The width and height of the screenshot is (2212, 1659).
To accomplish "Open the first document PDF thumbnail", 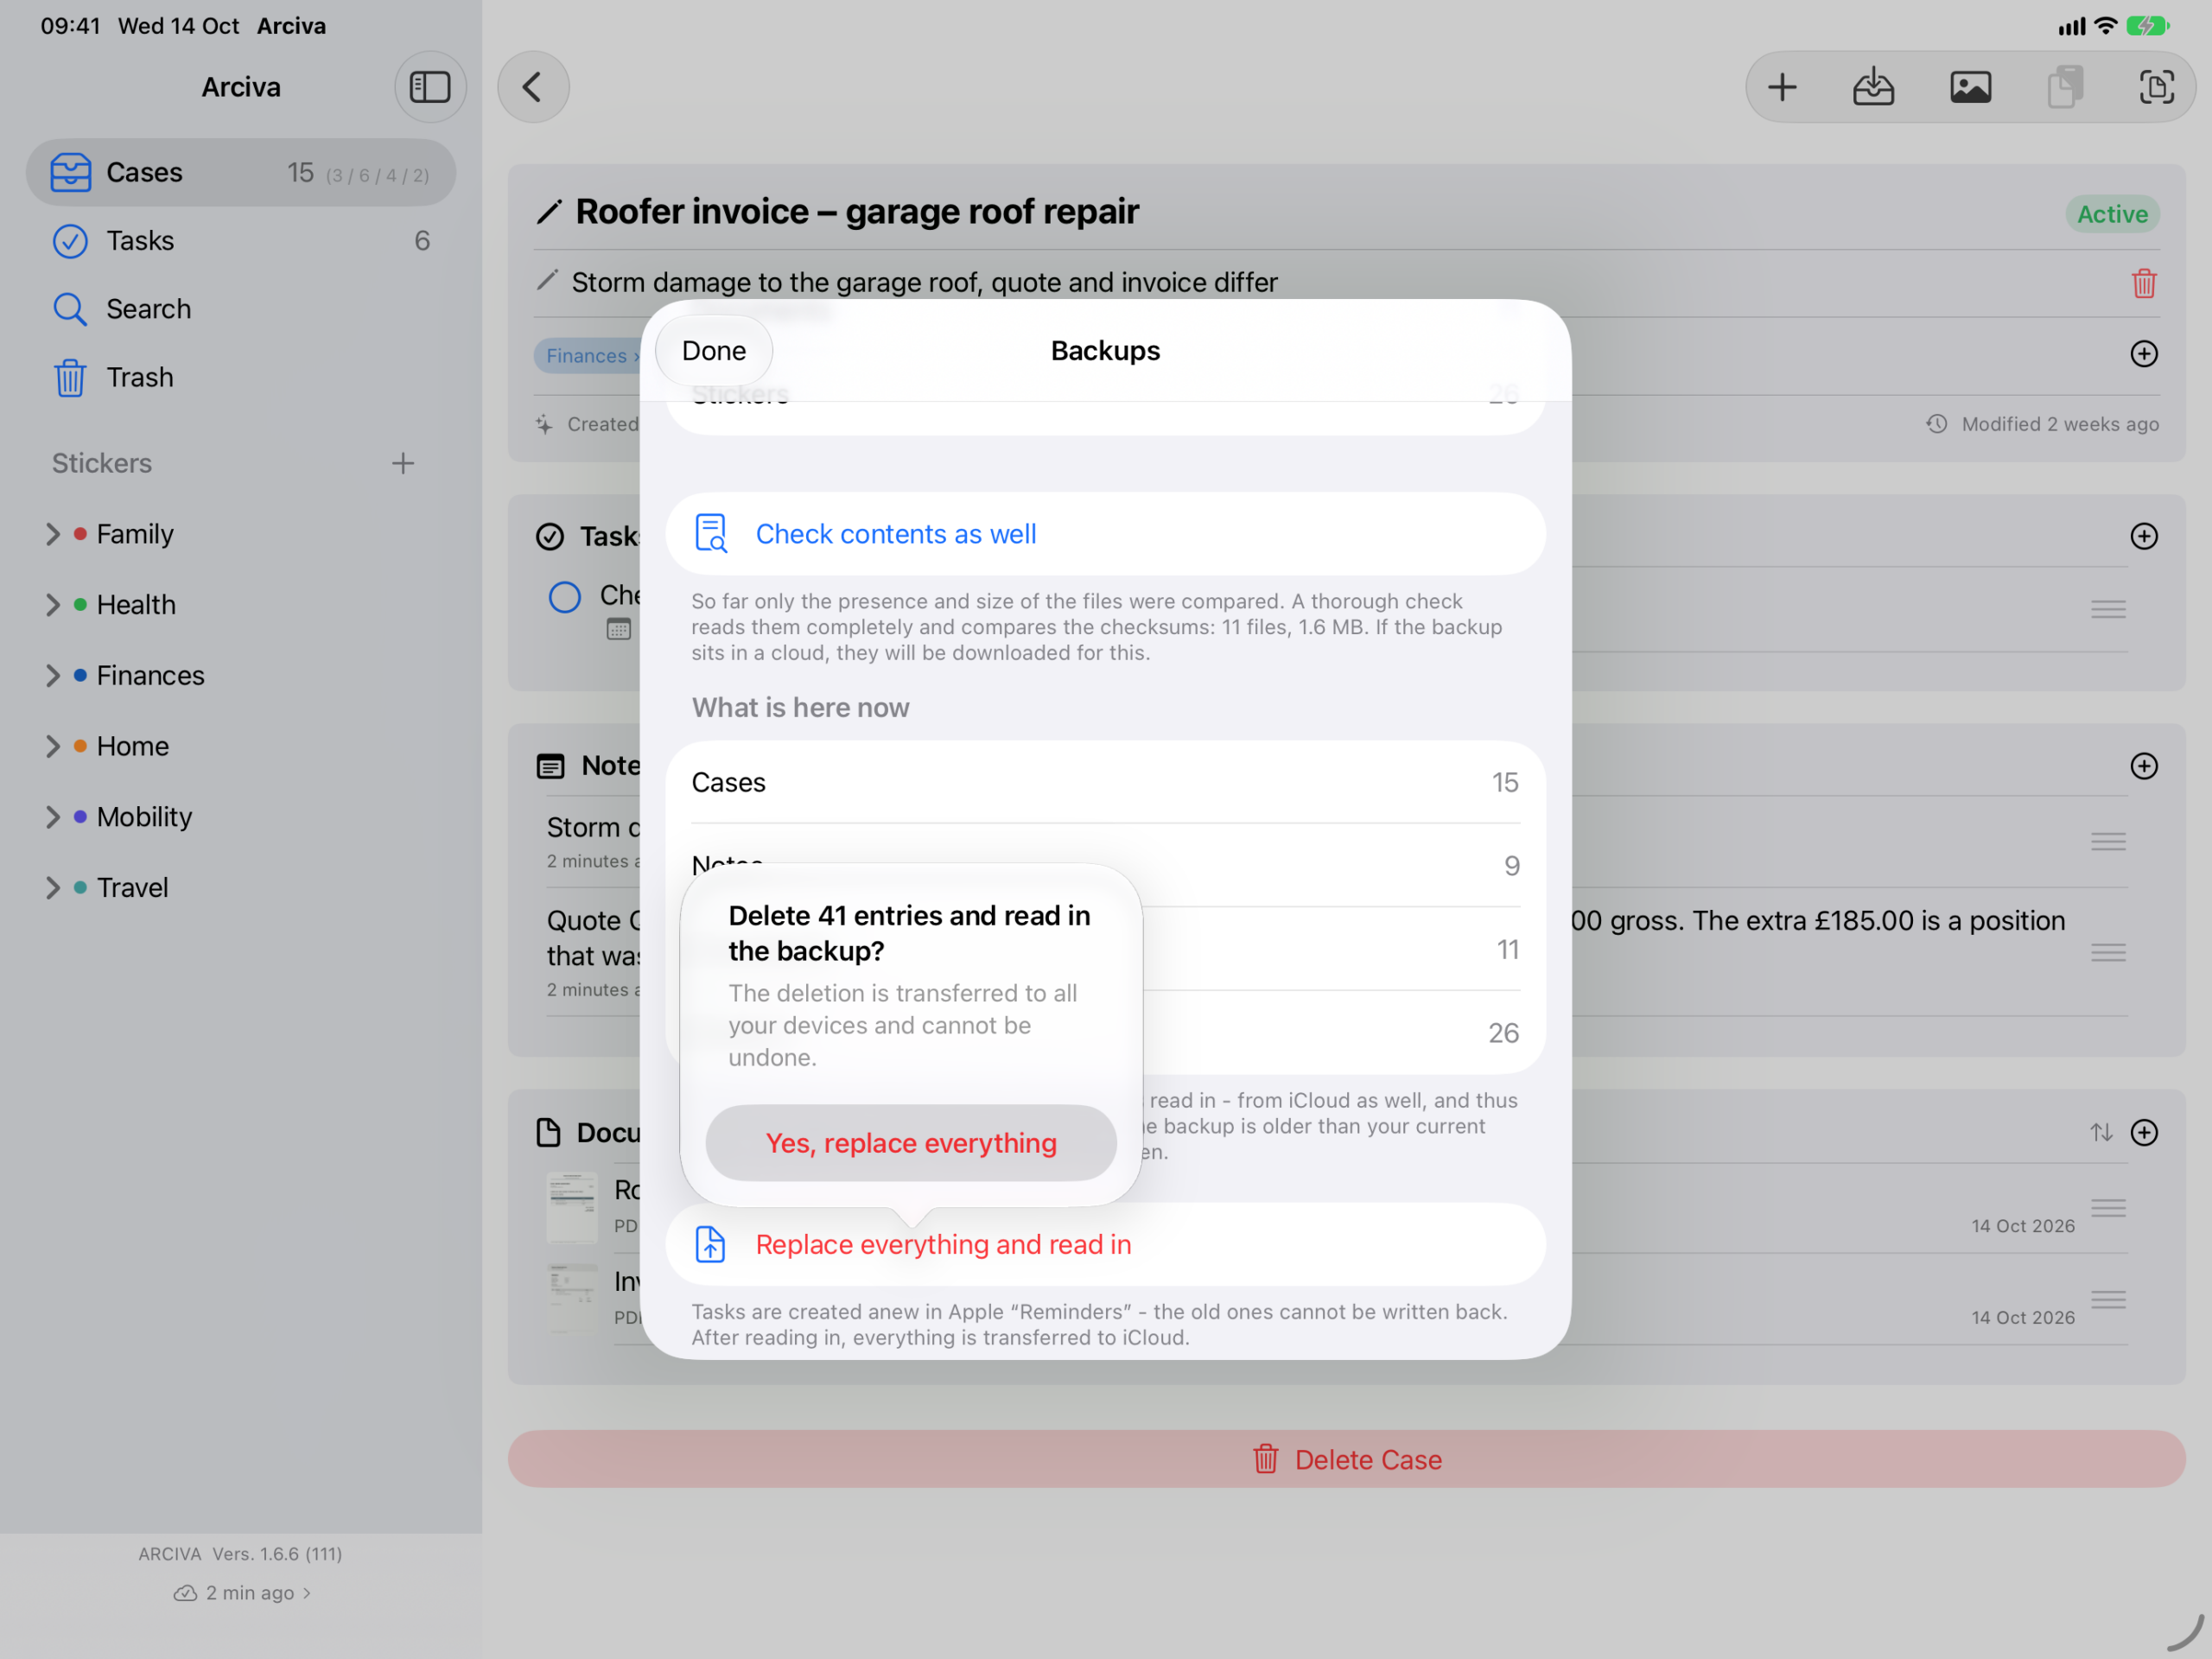I will 572,1207.
